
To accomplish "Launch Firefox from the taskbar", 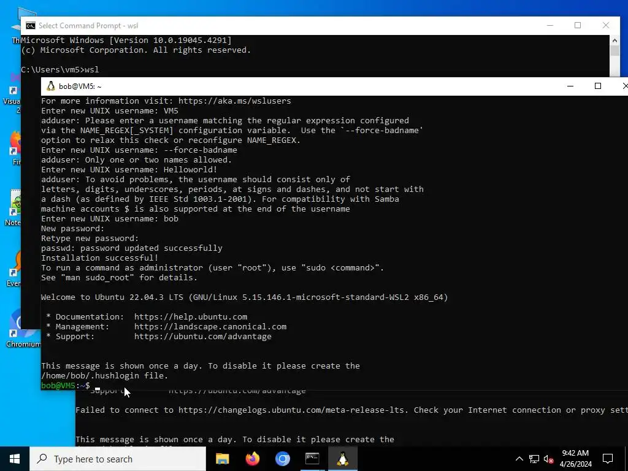I will point(252,459).
